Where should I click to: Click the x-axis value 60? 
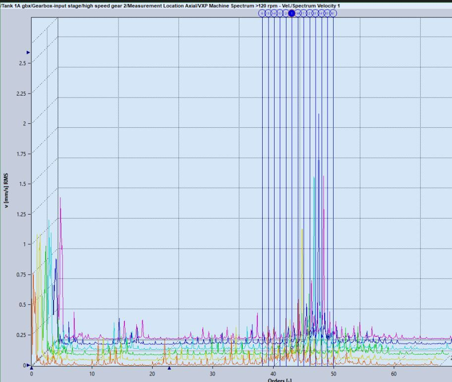[x=394, y=374]
